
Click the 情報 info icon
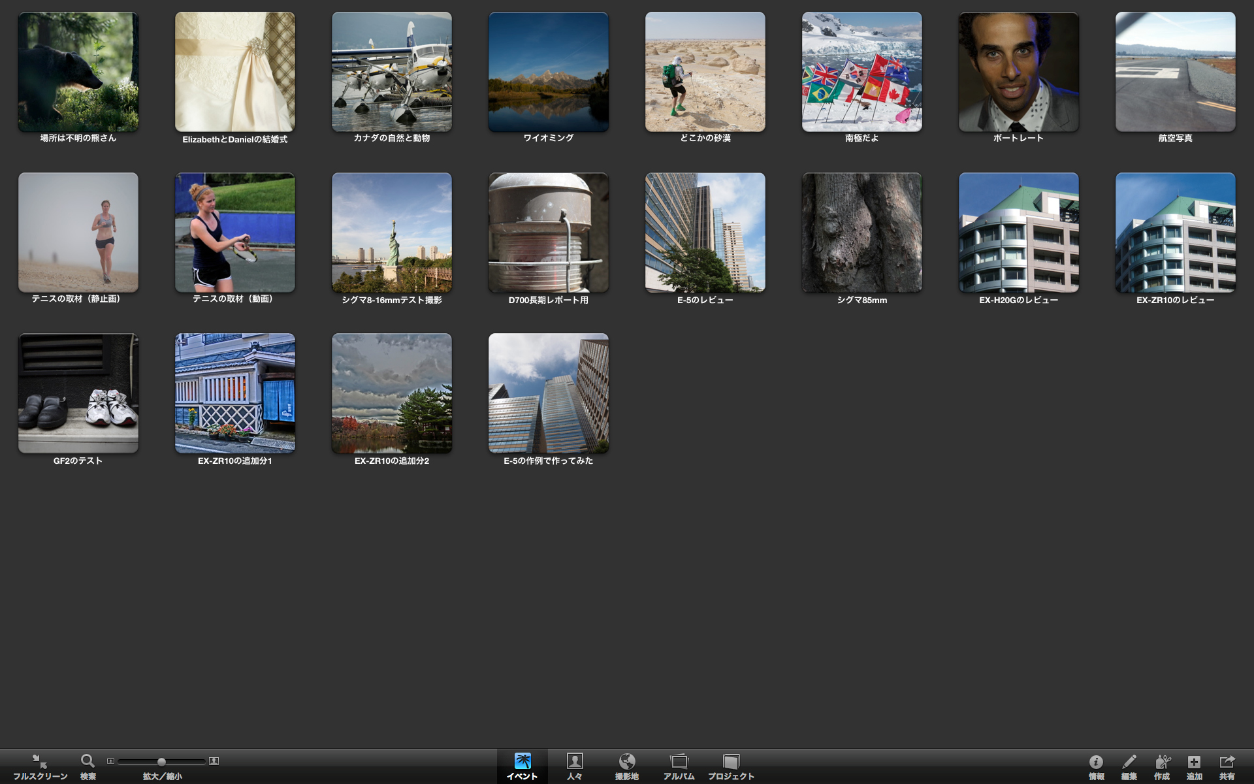tap(1096, 762)
